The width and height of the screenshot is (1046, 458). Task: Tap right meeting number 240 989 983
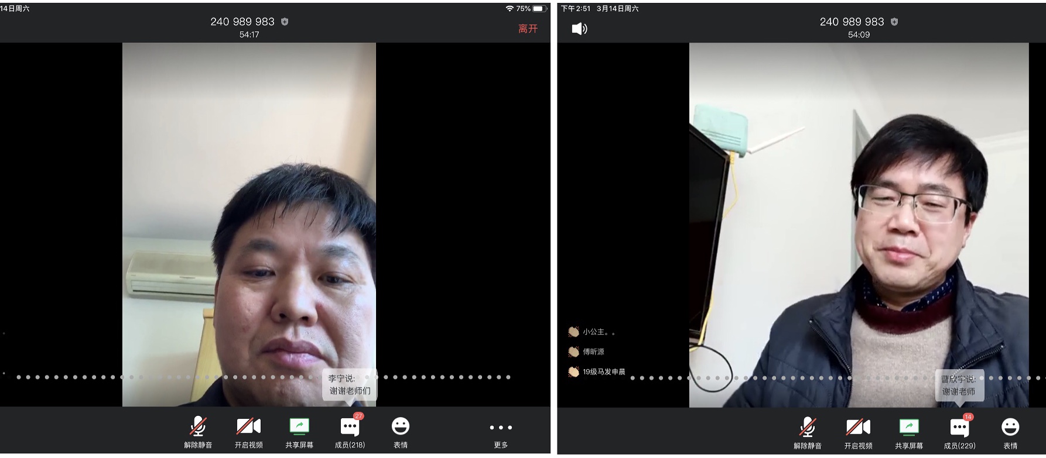[x=852, y=22]
